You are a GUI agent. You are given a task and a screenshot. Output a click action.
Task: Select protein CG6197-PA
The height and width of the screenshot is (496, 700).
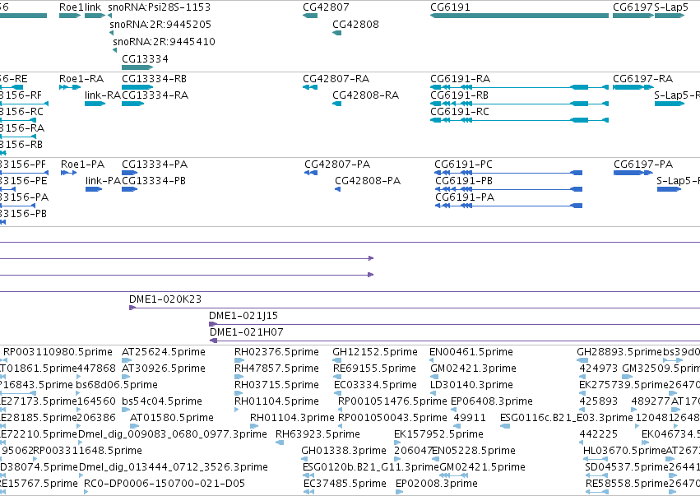[x=643, y=165]
